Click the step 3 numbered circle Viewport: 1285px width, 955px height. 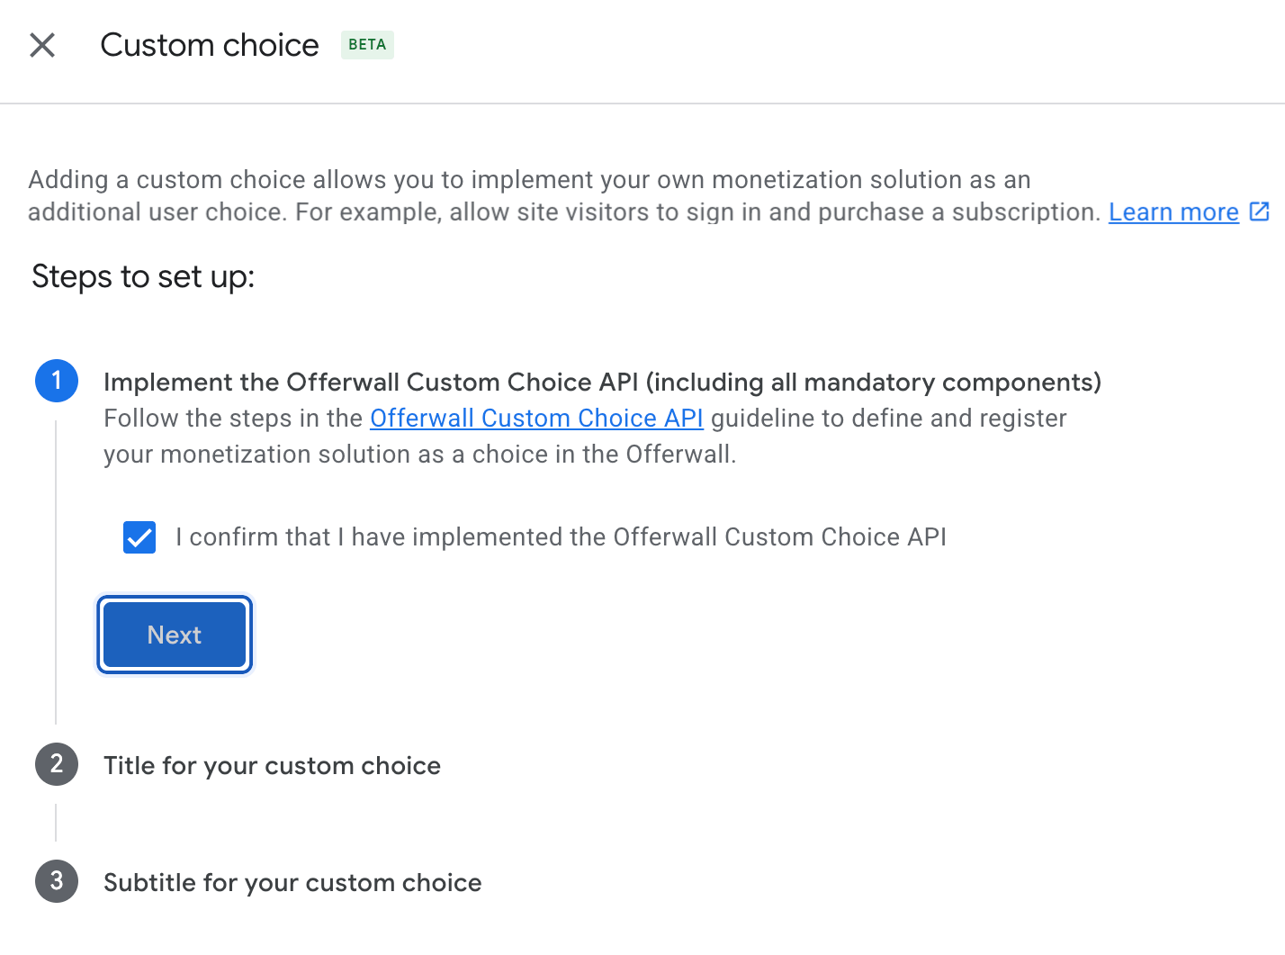(57, 881)
